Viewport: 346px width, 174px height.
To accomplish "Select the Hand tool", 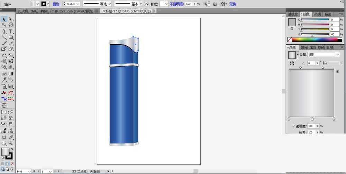I will (4, 143).
